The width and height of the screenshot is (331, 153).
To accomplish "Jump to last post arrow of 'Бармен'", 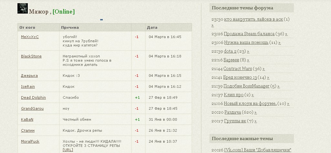I will (248, 60).
